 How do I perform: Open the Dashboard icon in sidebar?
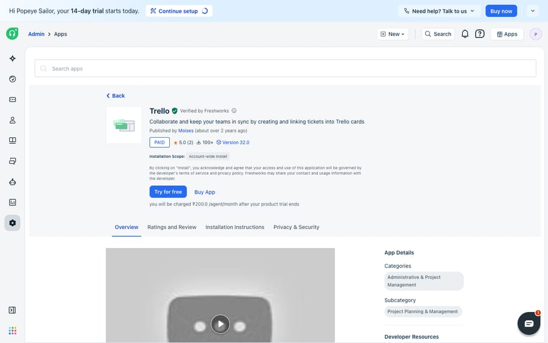(13, 79)
